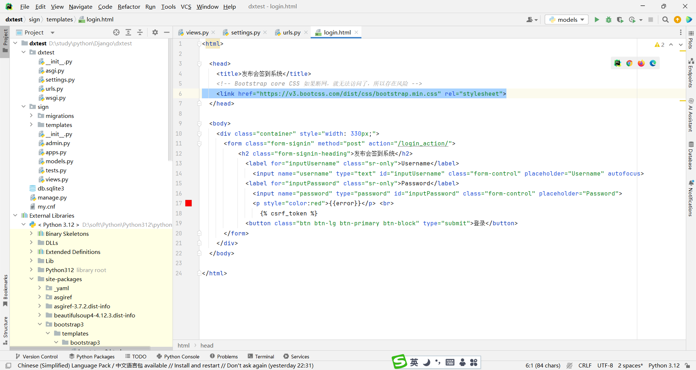Viewport: 696px width, 370px height.
Task: Click Python 3.12 interpreter in status bar
Action: [664, 365]
